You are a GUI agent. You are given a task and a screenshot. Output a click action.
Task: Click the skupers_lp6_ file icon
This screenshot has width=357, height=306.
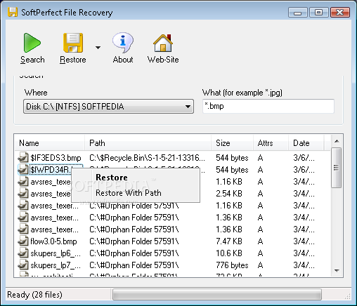tap(23, 253)
